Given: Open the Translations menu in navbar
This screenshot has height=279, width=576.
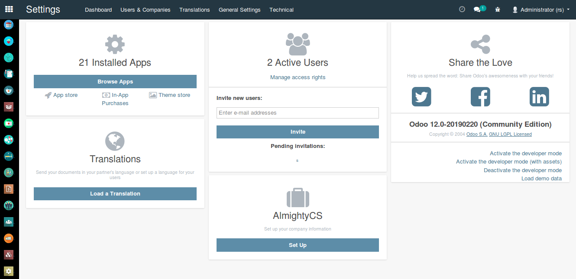Looking at the screenshot, I should click(194, 10).
